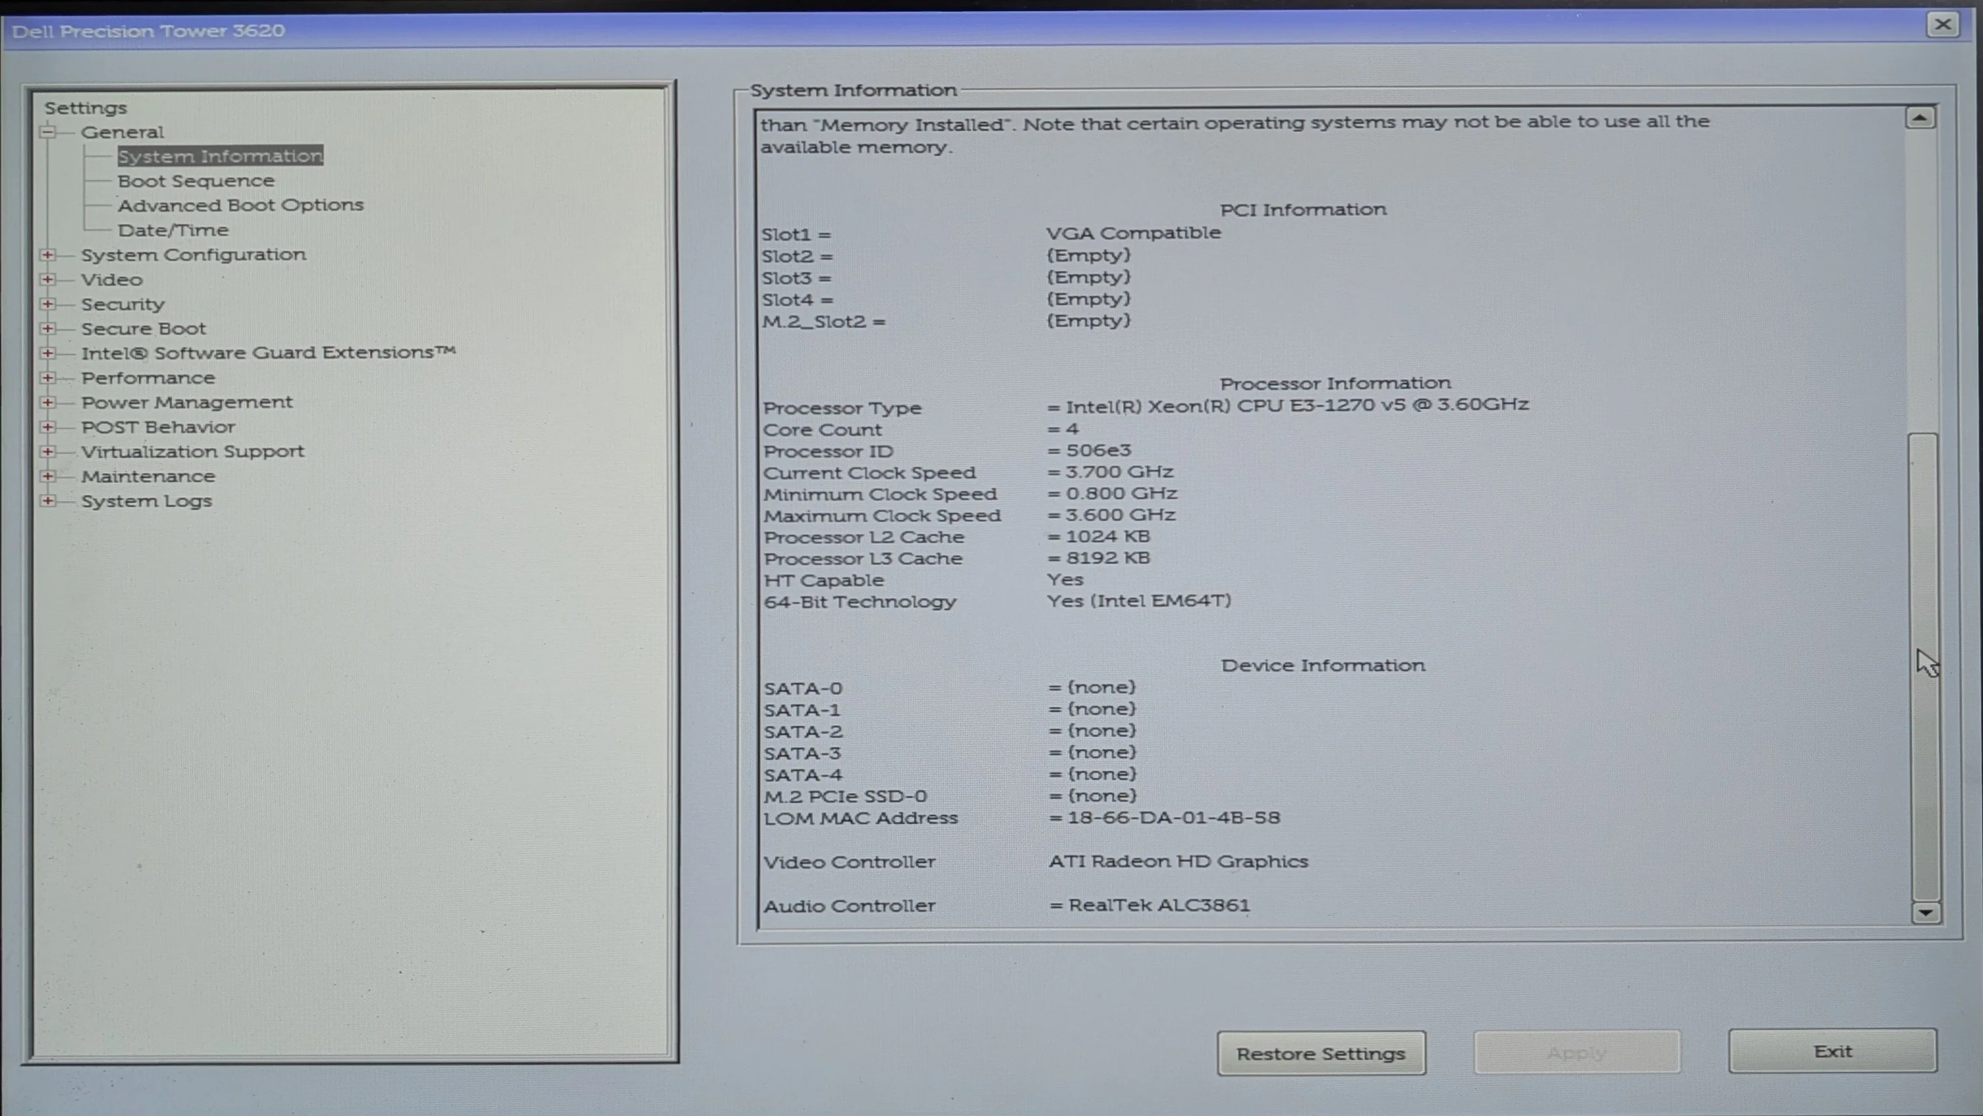Screen dimensions: 1983x1116
Task: Click the Processor Type value text
Action: point(1297,405)
